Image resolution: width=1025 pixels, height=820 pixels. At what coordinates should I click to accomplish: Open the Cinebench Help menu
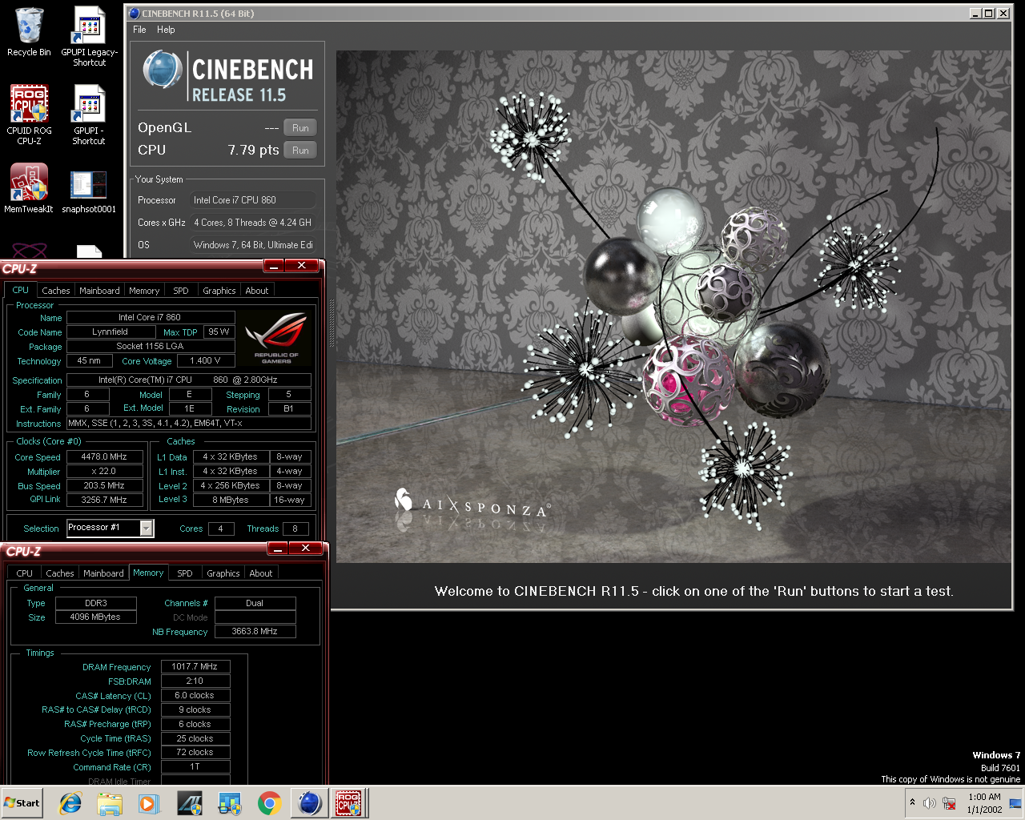(166, 30)
